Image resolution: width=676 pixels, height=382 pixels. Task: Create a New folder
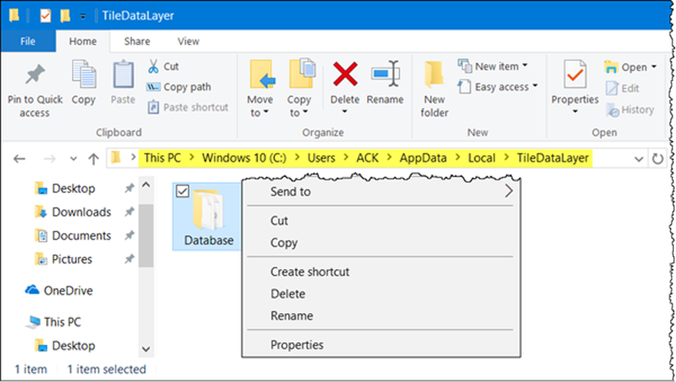[x=434, y=89]
